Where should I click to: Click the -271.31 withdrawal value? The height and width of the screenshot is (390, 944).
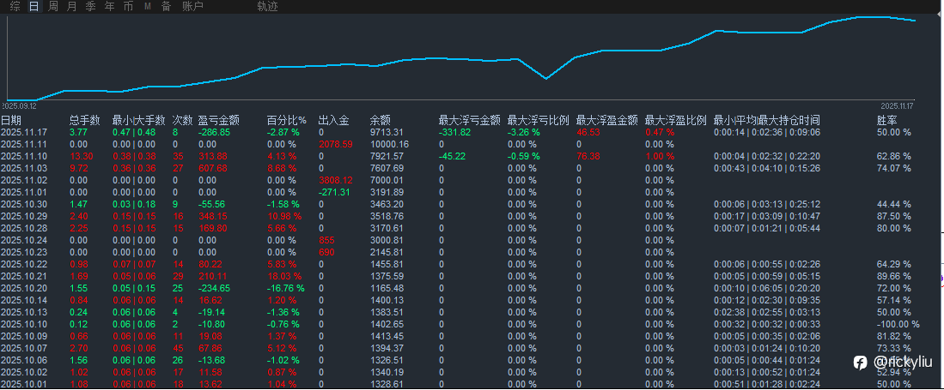pyautogui.click(x=335, y=192)
